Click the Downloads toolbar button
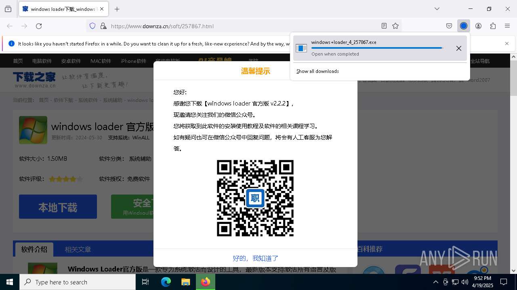This screenshot has height=290, width=517. pyautogui.click(x=464, y=26)
